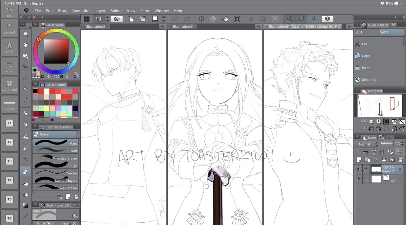Click the Clear dotted-circle icon
Screen dimensions: 406x225
coord(201,19)
